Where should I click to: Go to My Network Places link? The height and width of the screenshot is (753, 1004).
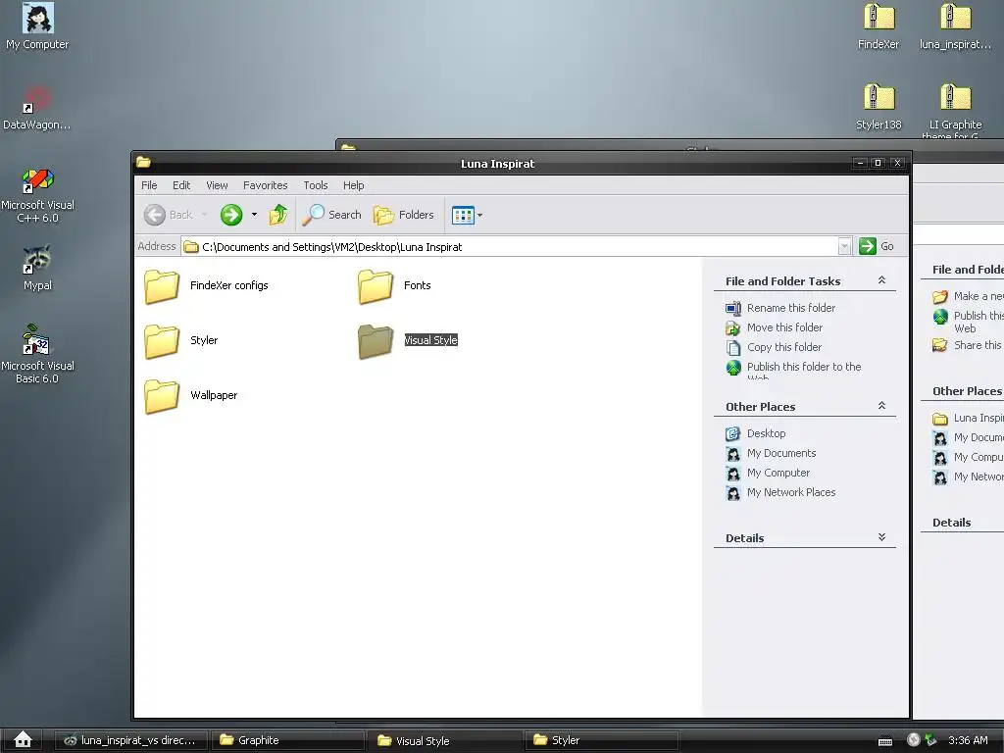(791, 492)
